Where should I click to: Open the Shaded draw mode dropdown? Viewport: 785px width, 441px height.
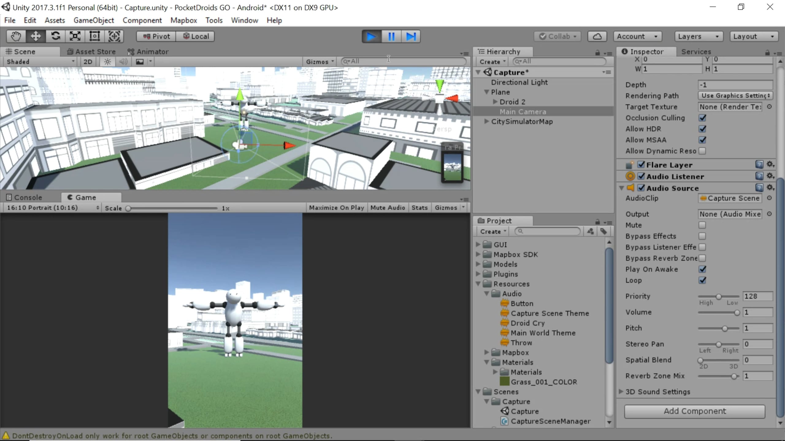coord(40,62)
